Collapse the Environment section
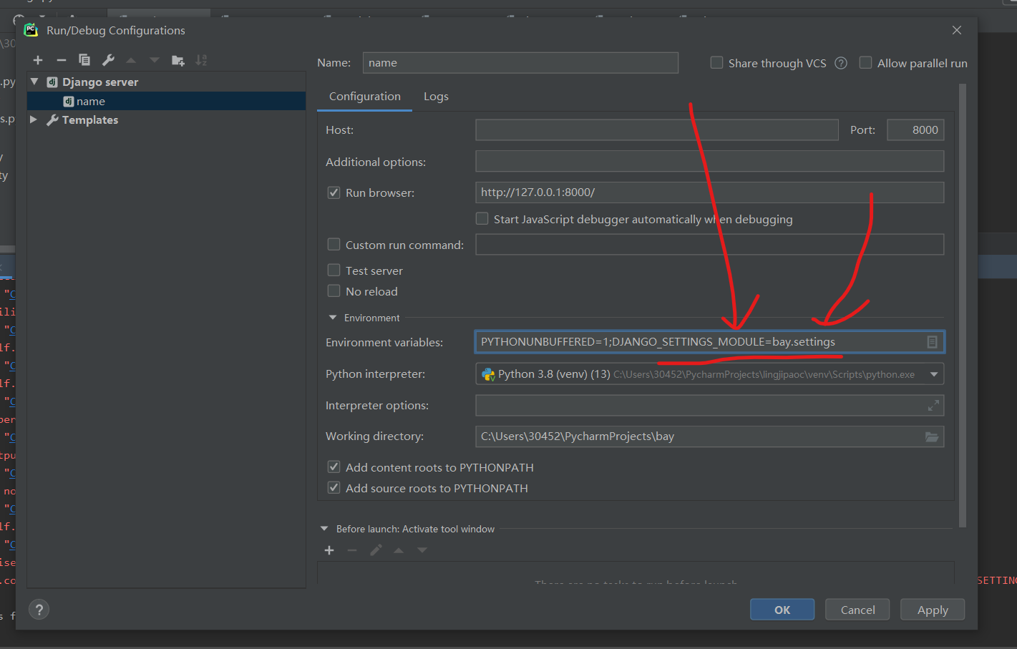This screenshot has height=649, width=1017. (331, 317)
